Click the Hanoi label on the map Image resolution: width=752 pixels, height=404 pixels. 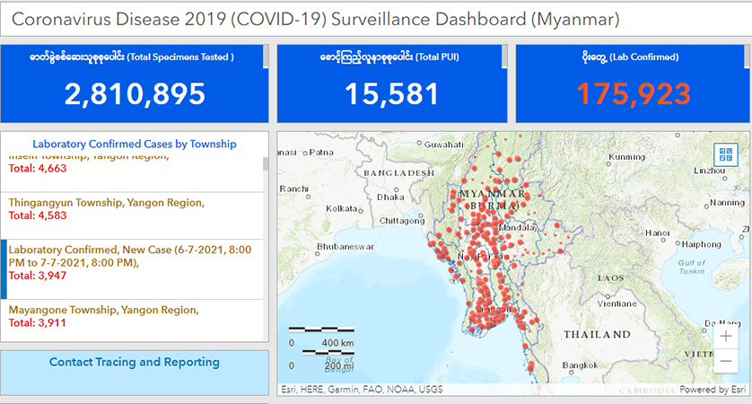pos(657,233)
